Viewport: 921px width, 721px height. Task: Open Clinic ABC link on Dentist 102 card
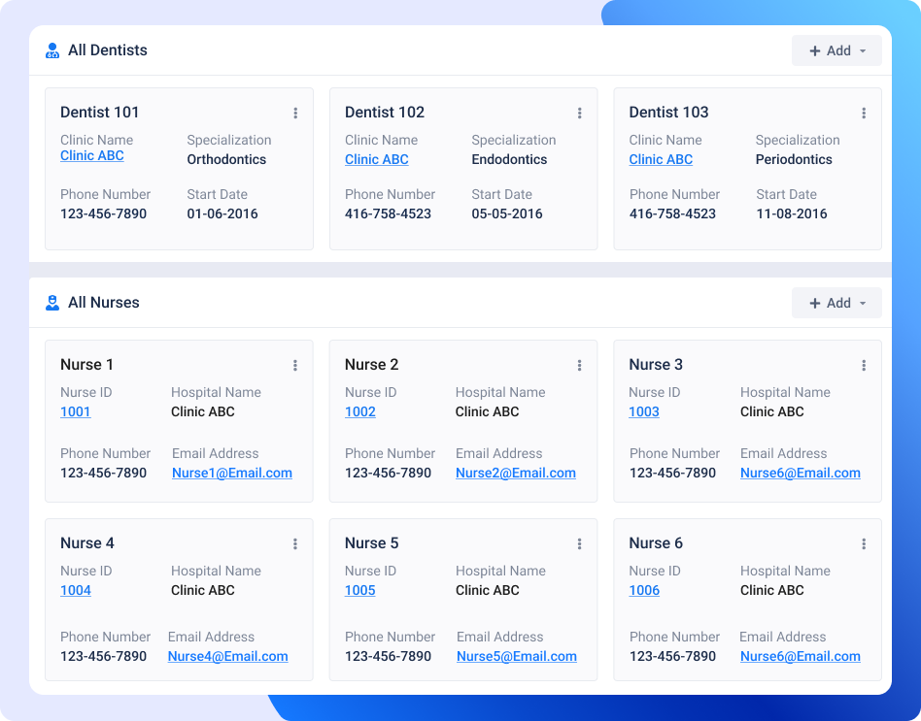(377, 159)
